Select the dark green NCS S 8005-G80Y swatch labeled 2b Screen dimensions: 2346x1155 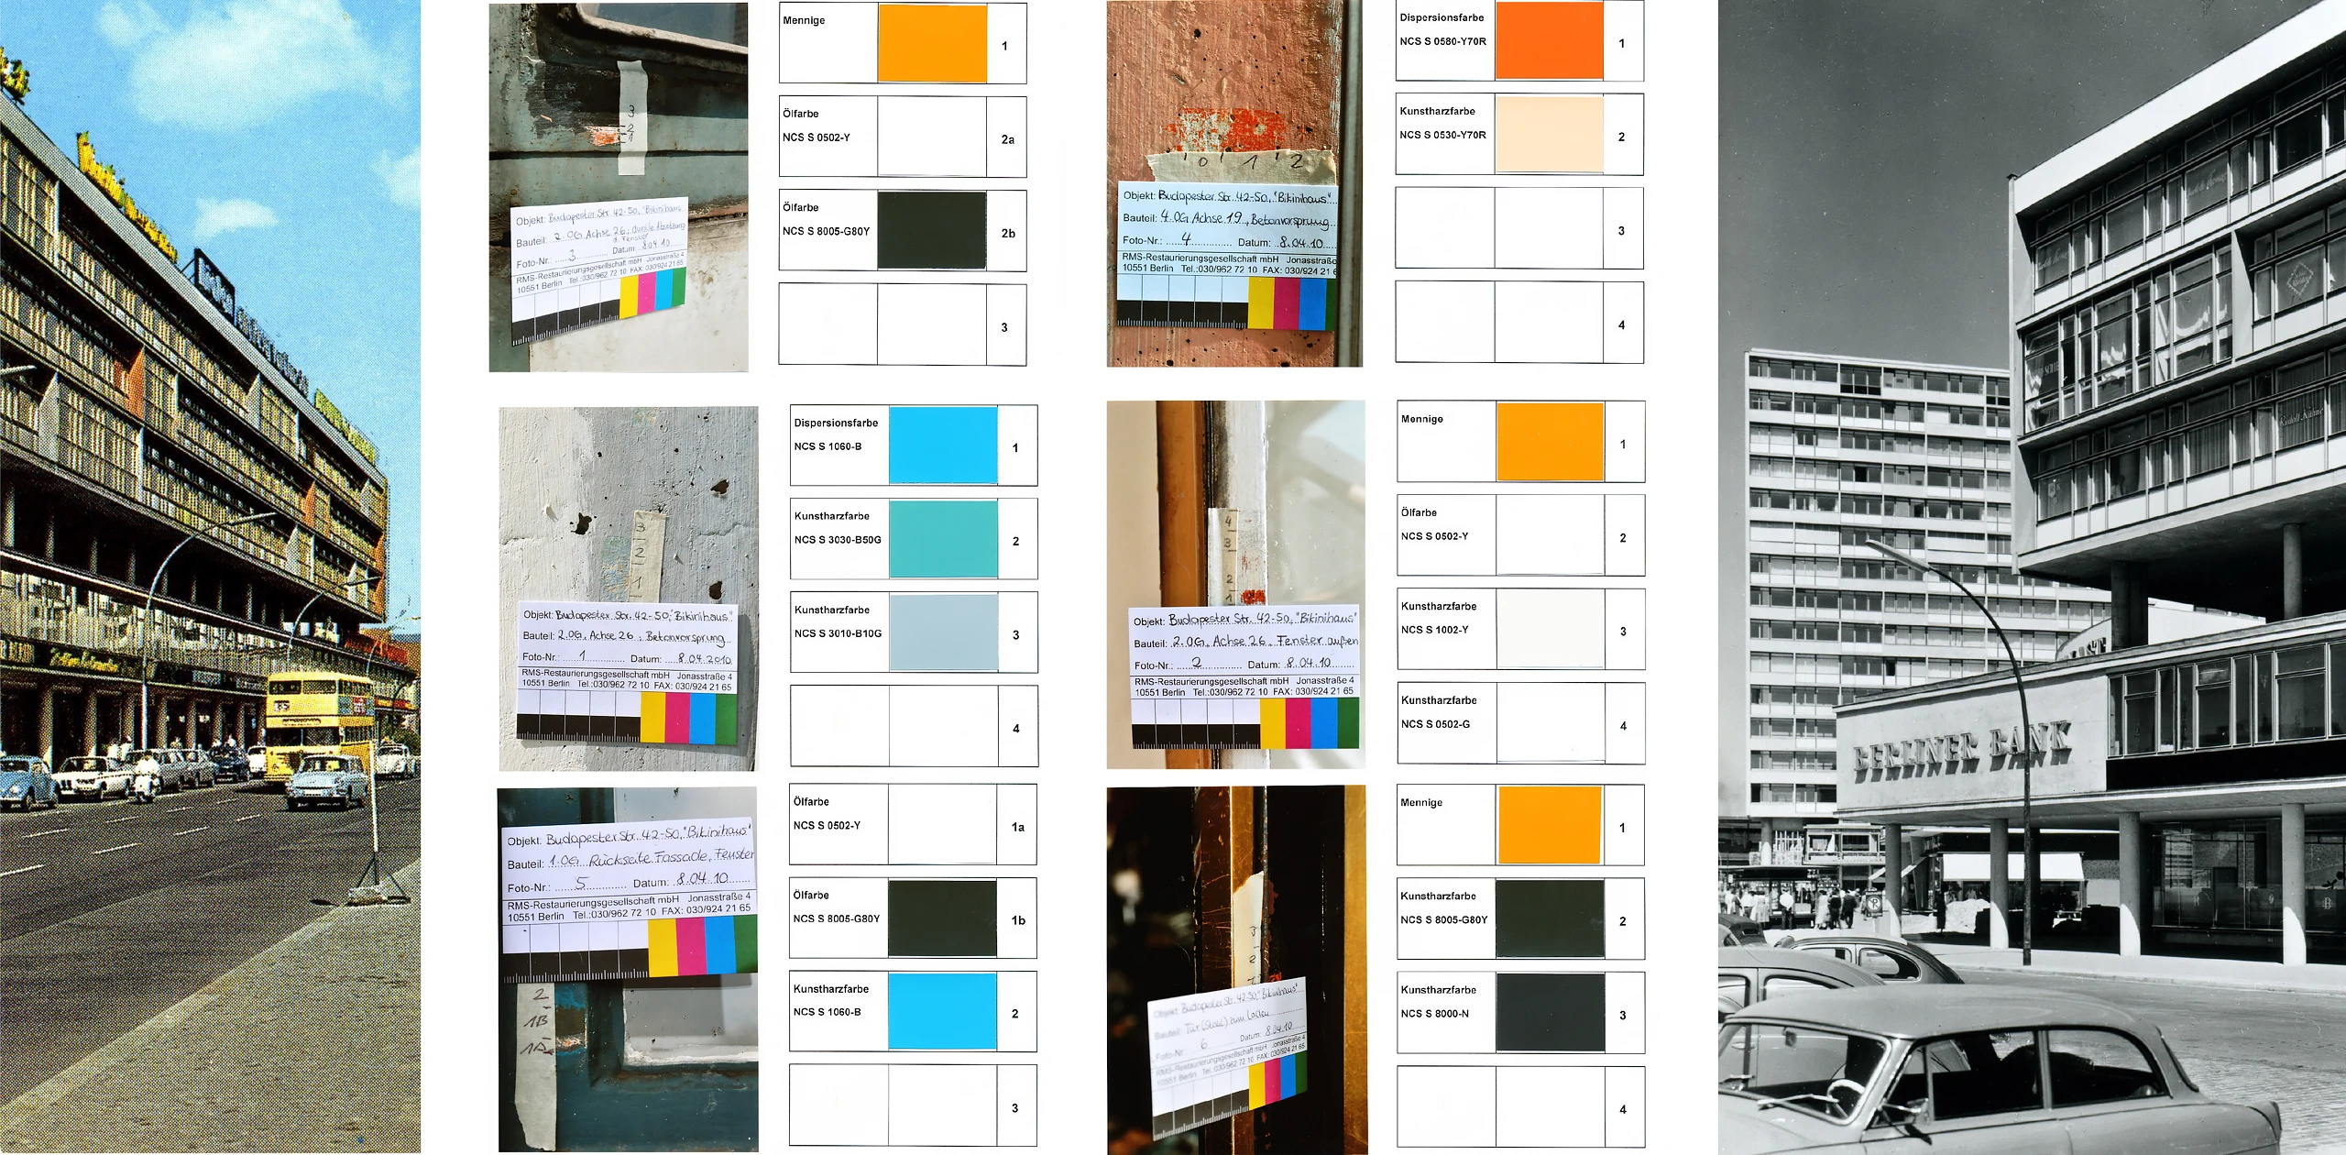tap(931, 230)
